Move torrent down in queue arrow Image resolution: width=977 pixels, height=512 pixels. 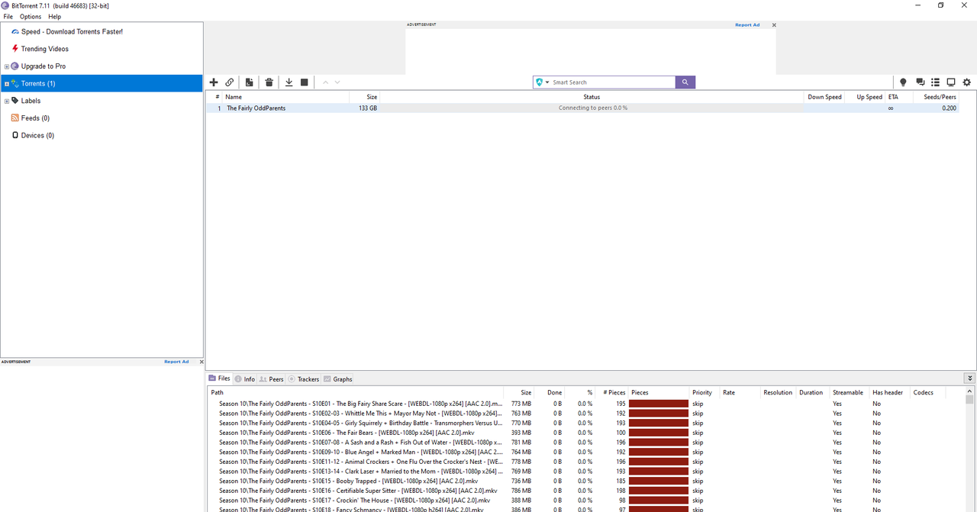(337, 82)
